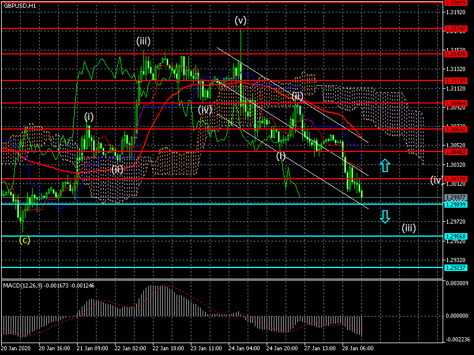474x355 pixels.
Task: Click the 1.29320 price axis value
Action: (x=456, y=260)
